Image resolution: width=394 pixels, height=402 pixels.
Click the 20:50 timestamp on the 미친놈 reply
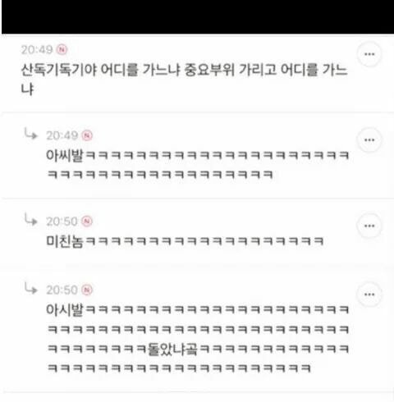tap(62, 222)
